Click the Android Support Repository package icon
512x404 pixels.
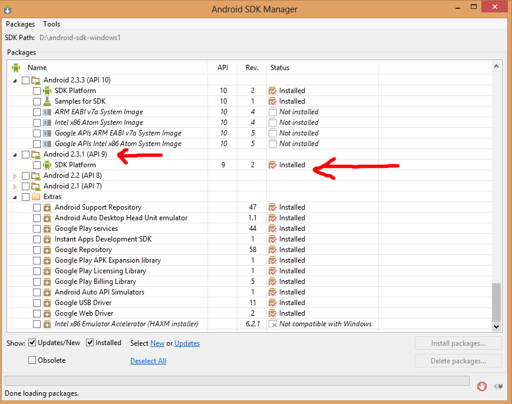[x=48, y=207]
